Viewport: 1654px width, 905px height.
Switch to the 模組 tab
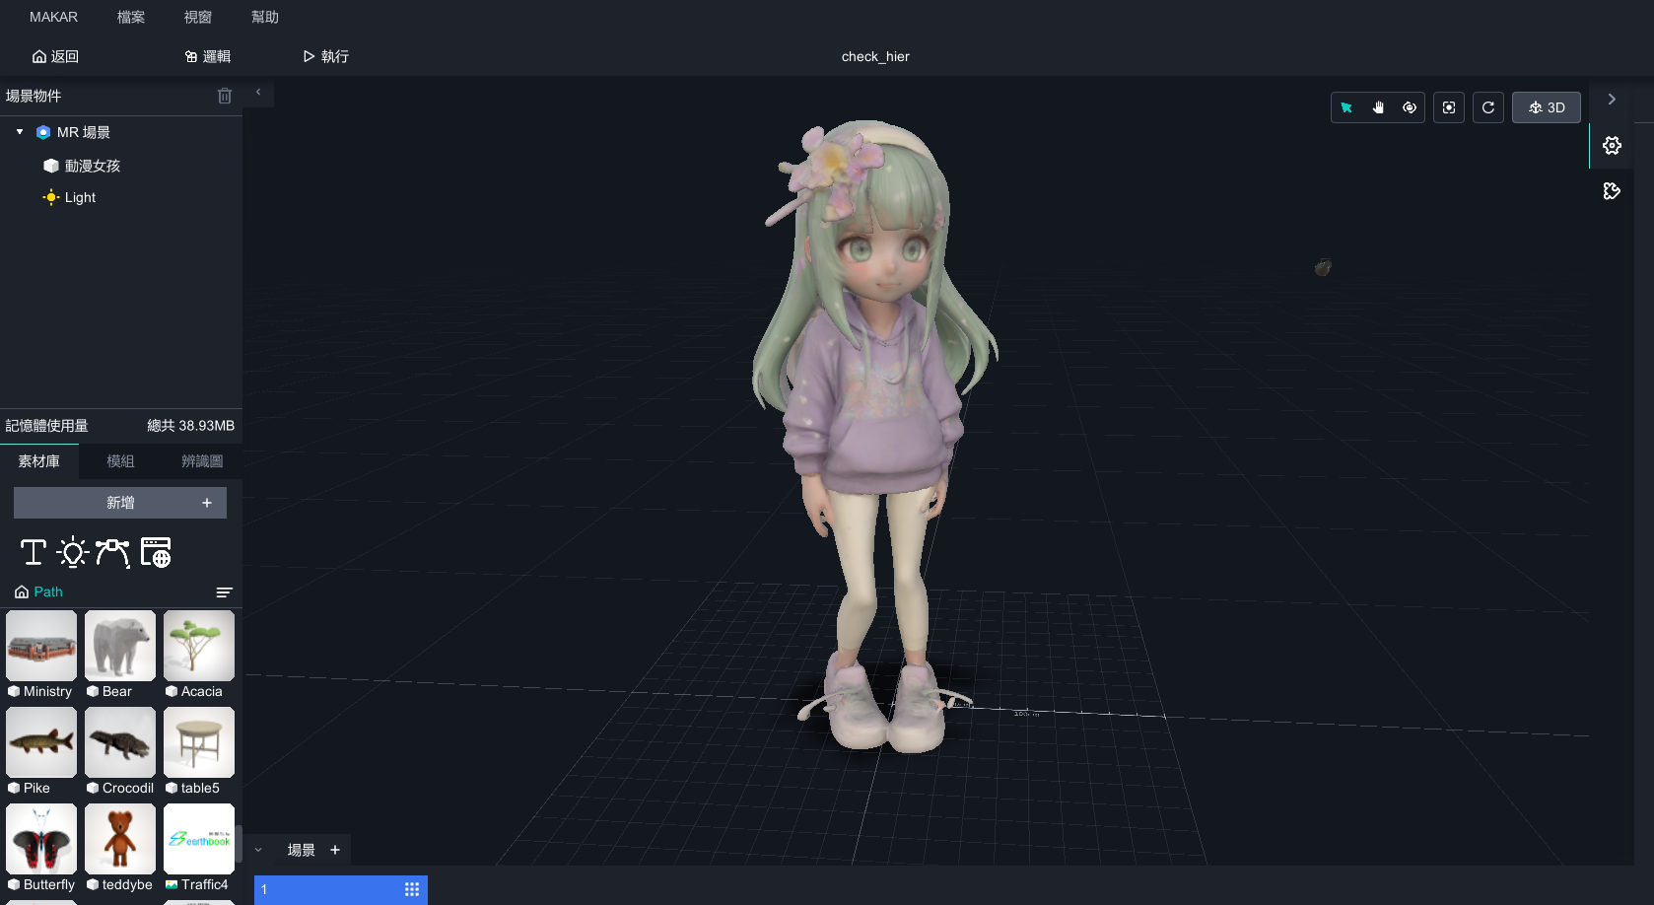coord(120,461)
